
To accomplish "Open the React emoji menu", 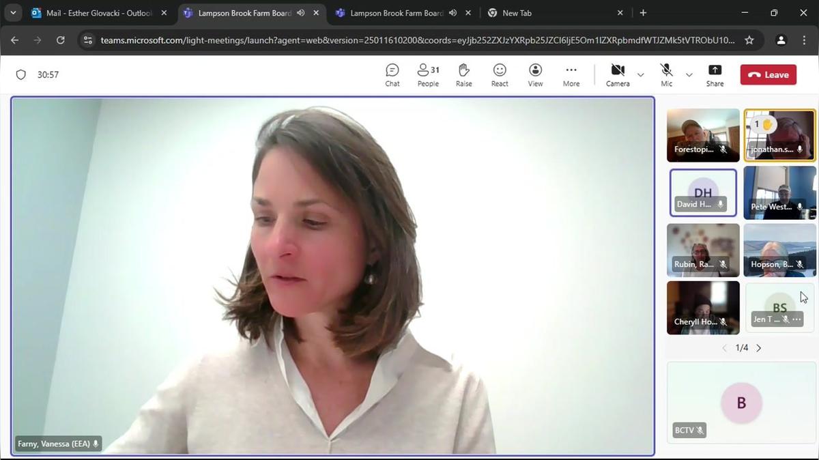I will point(500,75).
